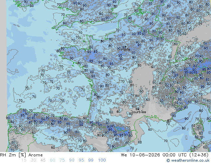Click the legend value 99
The width and height of the screenshot is (211, 163).
[91, 160]
